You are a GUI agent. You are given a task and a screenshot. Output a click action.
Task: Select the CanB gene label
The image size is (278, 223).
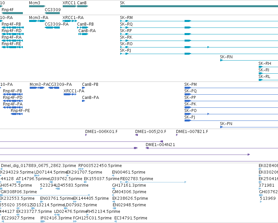coord(82,3)
